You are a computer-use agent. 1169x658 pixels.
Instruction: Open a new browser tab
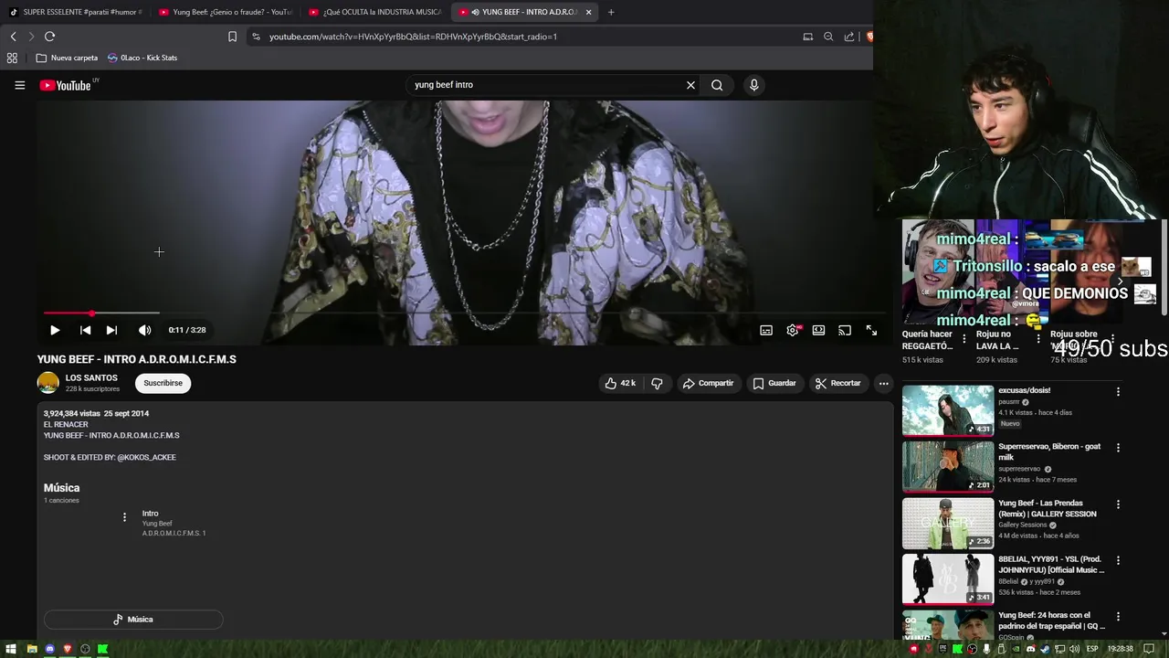(x=611, y=12)
